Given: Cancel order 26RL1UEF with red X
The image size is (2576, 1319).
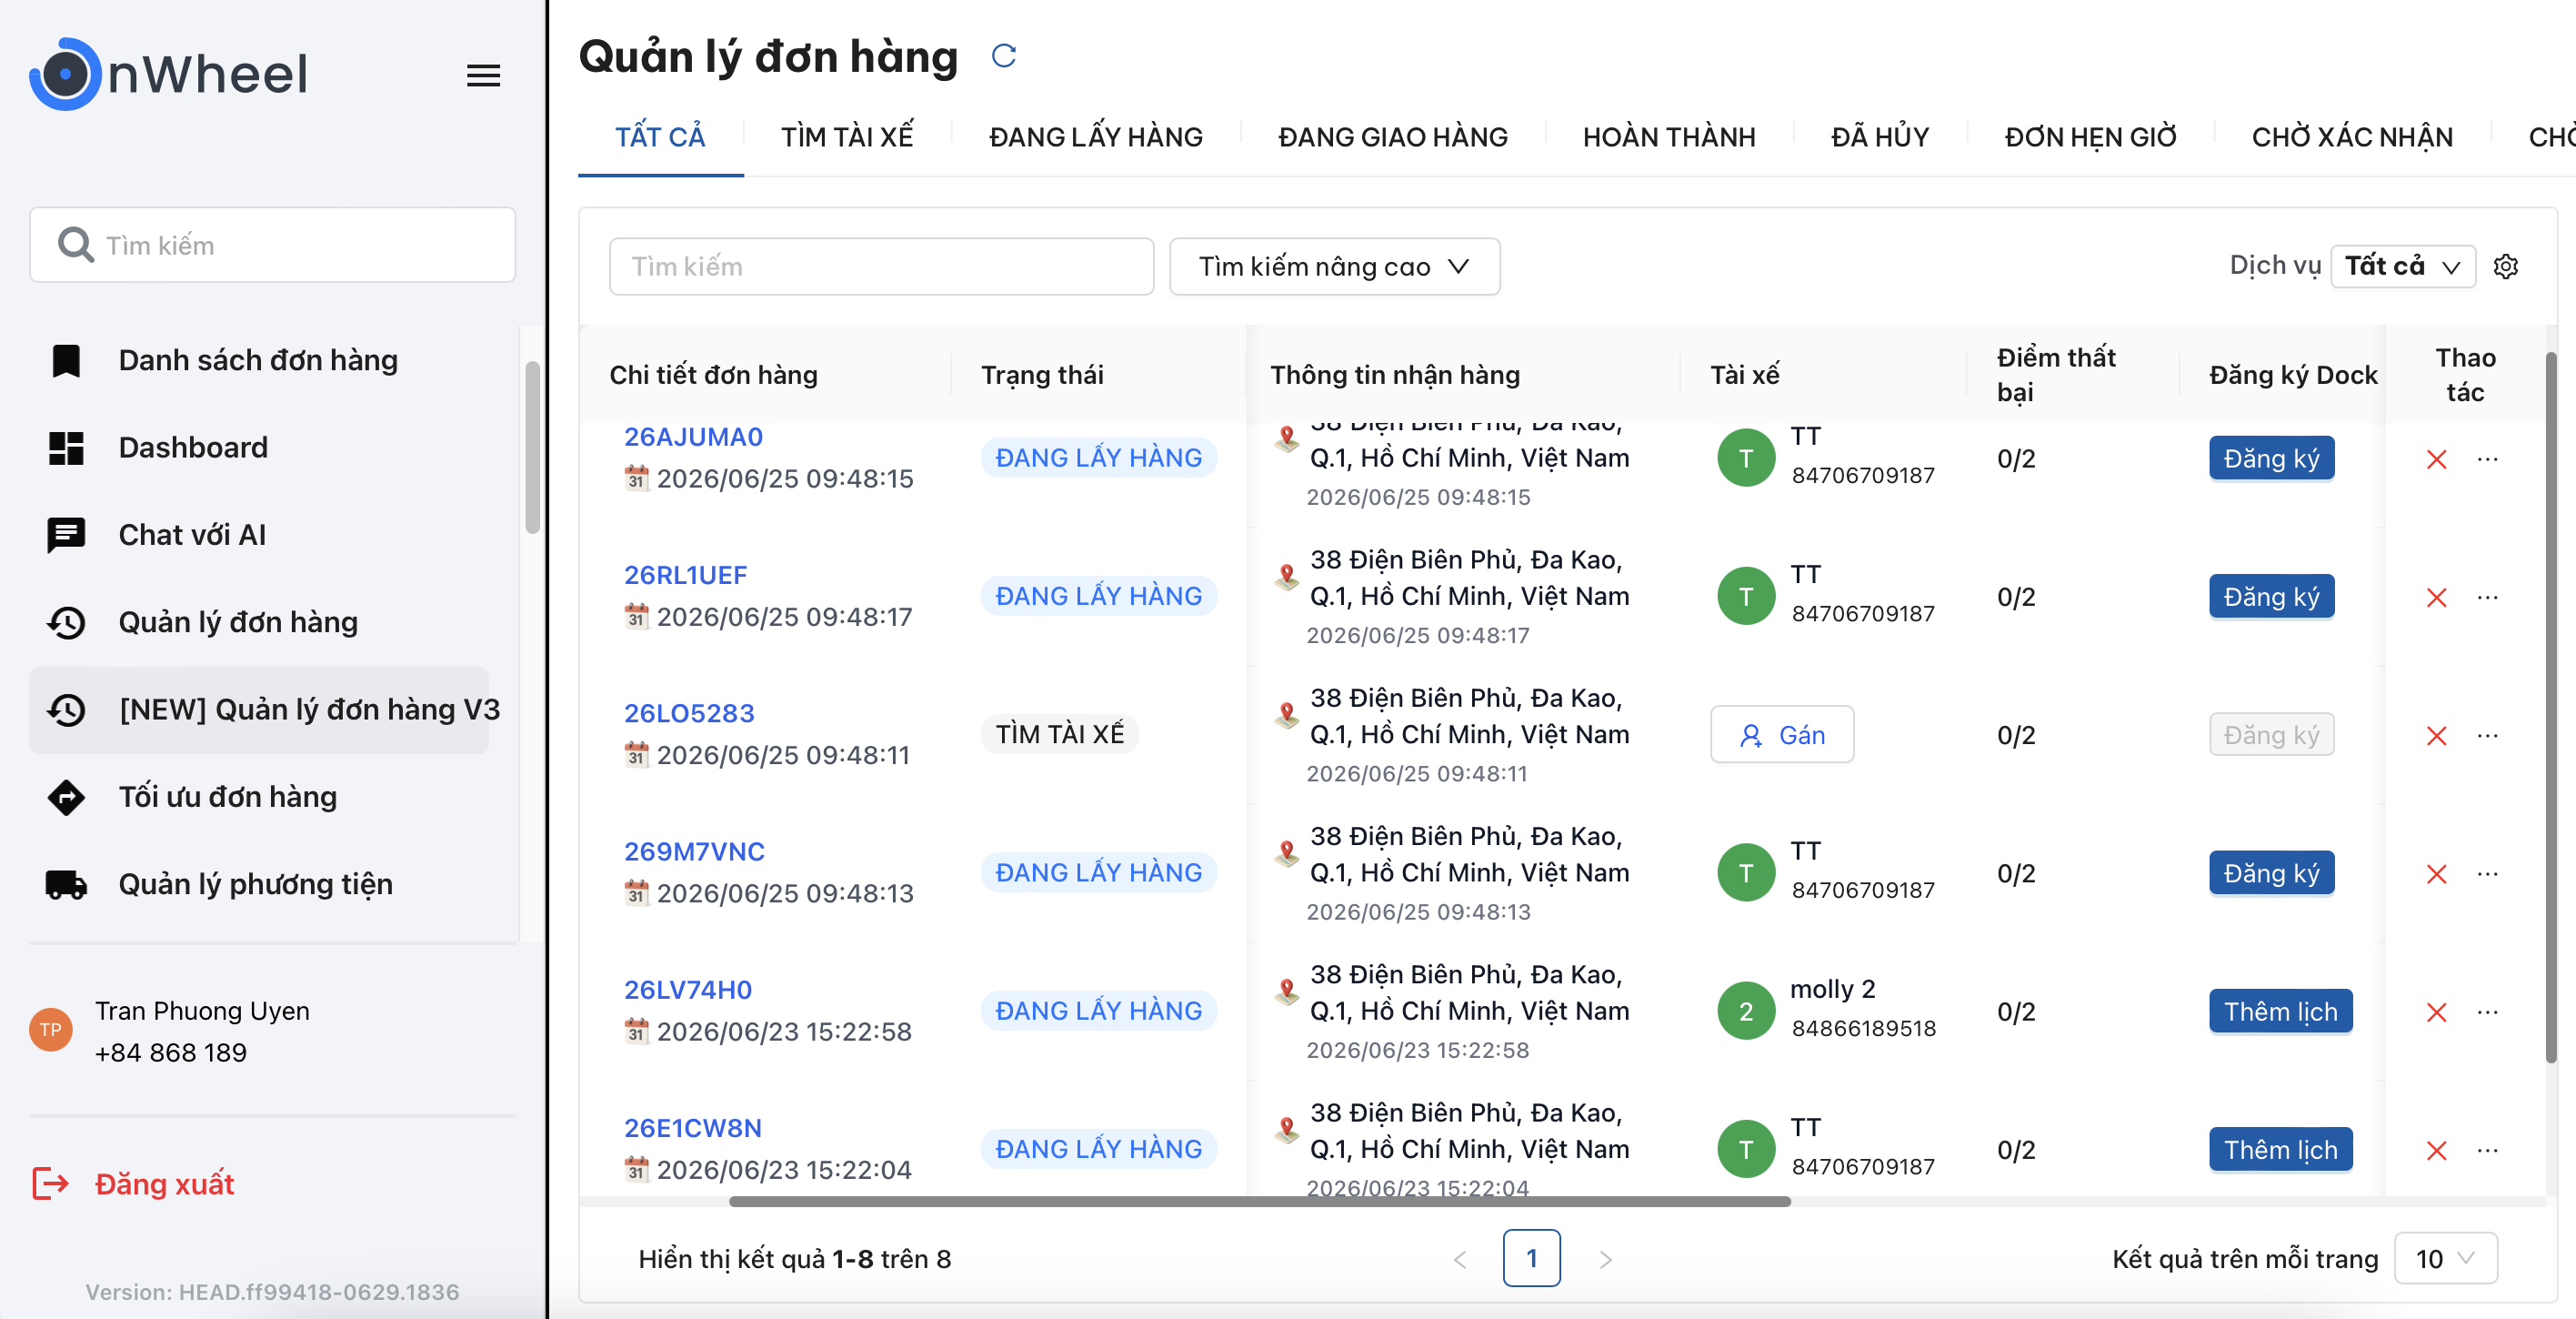Looking at the screenshot, I should click(x=2436, y=598).
